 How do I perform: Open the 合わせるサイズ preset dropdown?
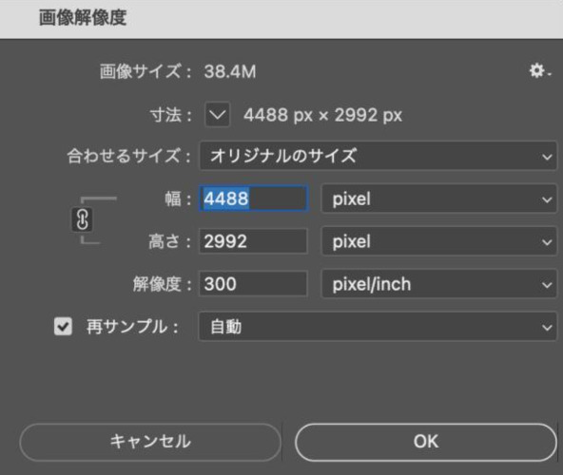[x=378, y=156]
